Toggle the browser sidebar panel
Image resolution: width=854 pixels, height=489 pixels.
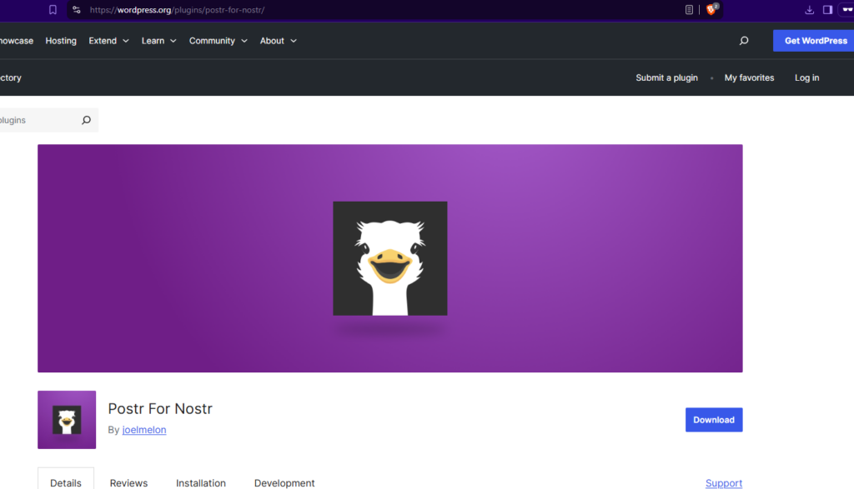pos(827,9)
